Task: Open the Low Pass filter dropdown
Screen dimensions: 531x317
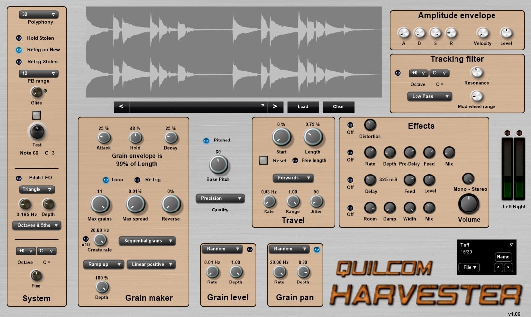Action: click(x=429, y=96)
